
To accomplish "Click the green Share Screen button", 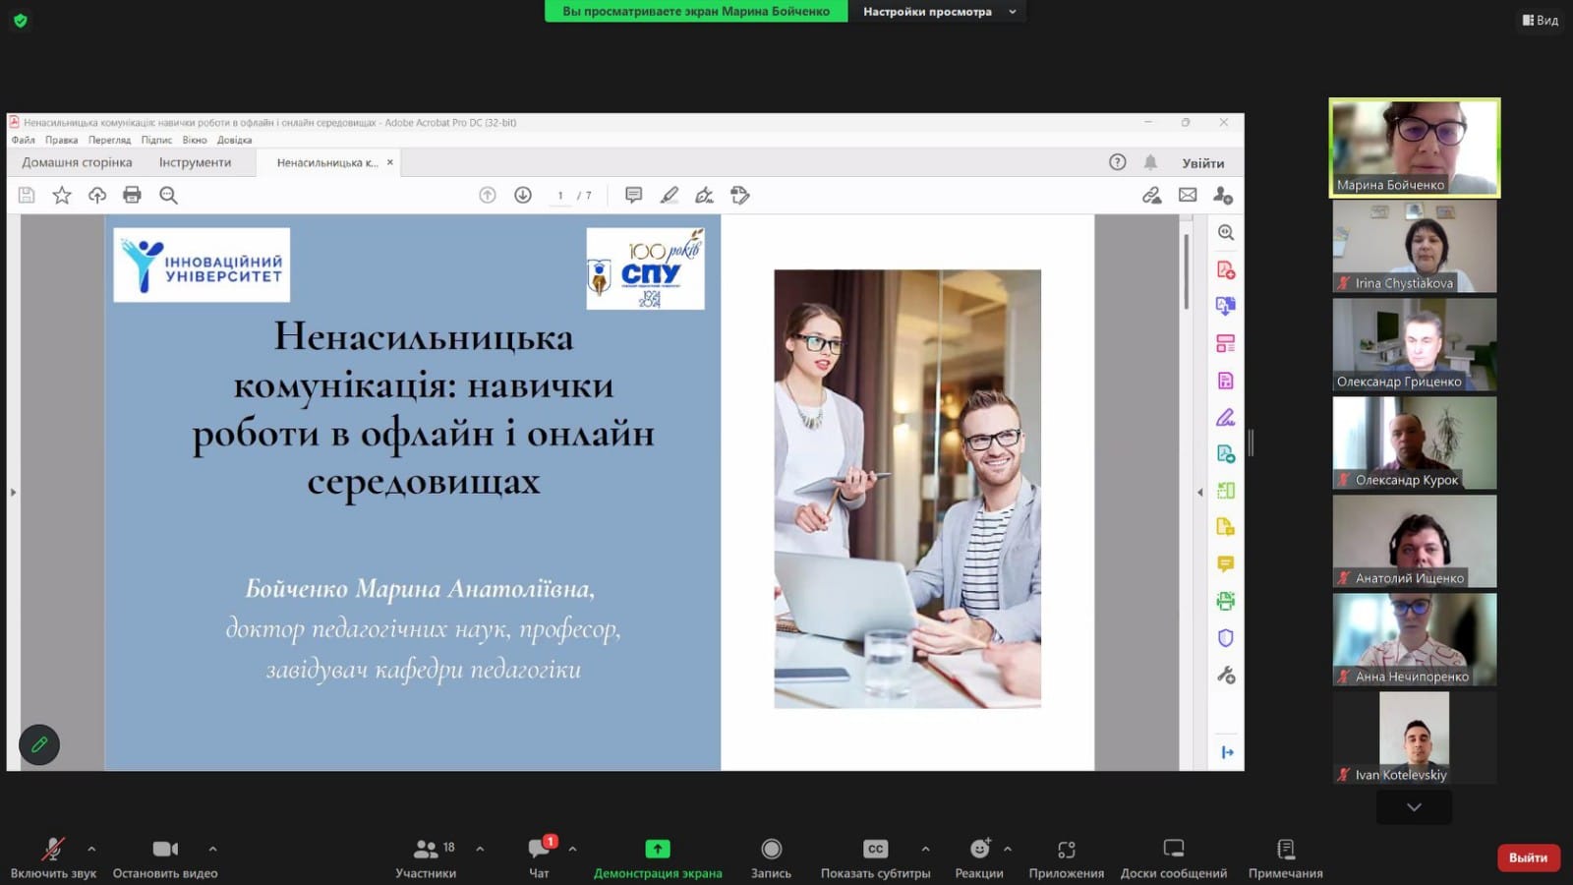I will click(657, 849).
